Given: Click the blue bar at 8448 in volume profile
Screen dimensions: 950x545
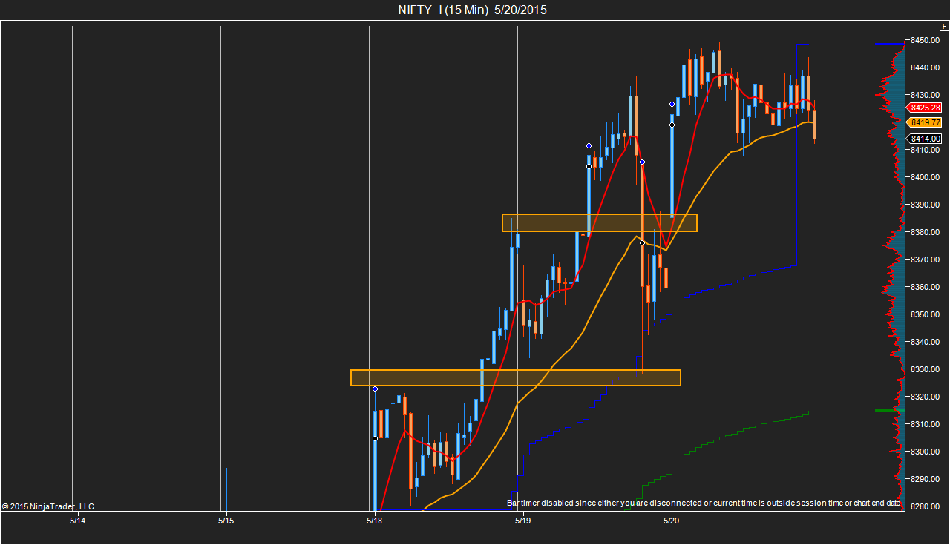Looking at the screenshot, I should (x=889, y=44).
